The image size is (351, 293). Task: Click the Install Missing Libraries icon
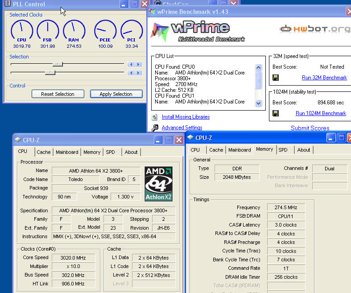(x=154, y=117)
